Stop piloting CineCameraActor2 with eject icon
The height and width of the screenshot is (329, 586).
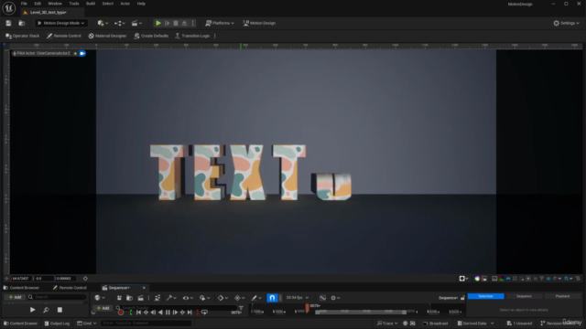point(75,53)
